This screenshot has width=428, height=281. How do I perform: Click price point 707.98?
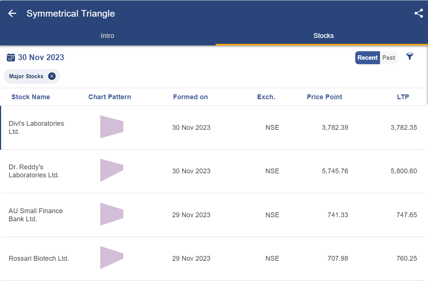338,259
